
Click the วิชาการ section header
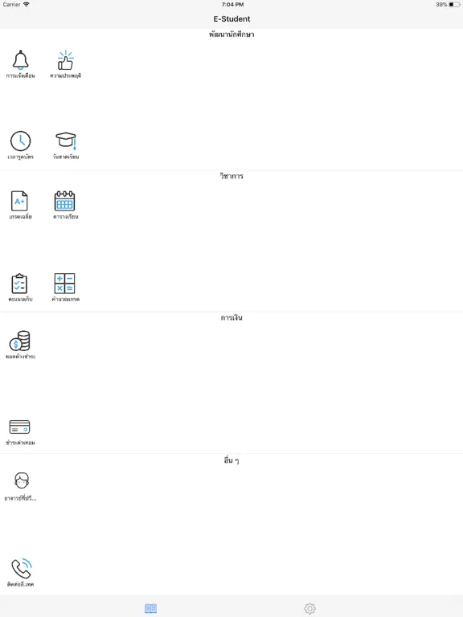tap(231, 176)
